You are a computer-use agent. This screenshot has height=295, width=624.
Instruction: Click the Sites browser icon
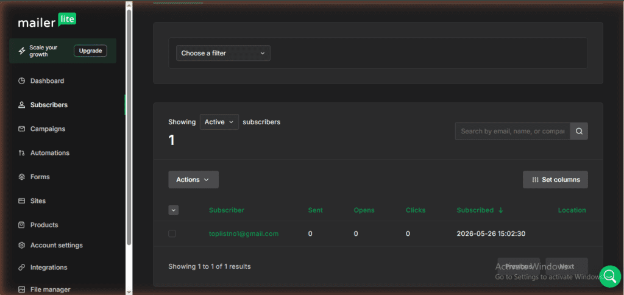pyautogui.click(x=22, y=201)
